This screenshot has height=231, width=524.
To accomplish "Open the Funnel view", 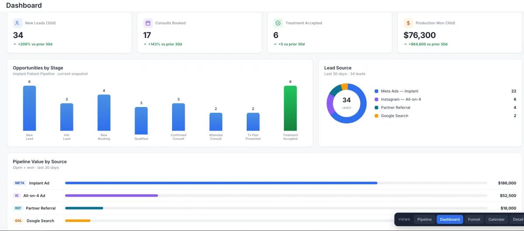I will 474,220.
